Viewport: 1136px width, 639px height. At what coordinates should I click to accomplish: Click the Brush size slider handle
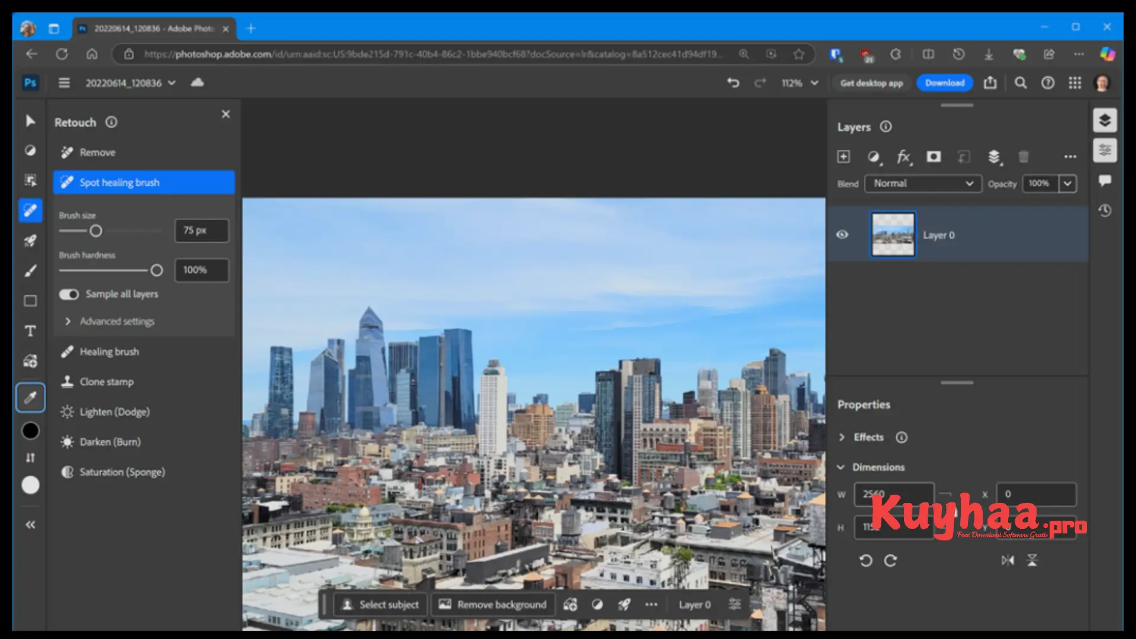(96, 231)
